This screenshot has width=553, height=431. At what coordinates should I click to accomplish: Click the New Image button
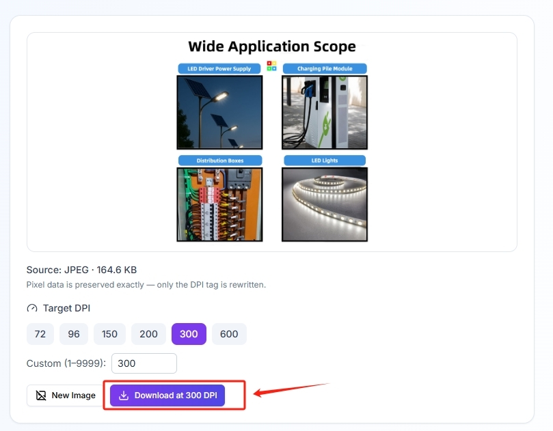(x=66, y=395)
